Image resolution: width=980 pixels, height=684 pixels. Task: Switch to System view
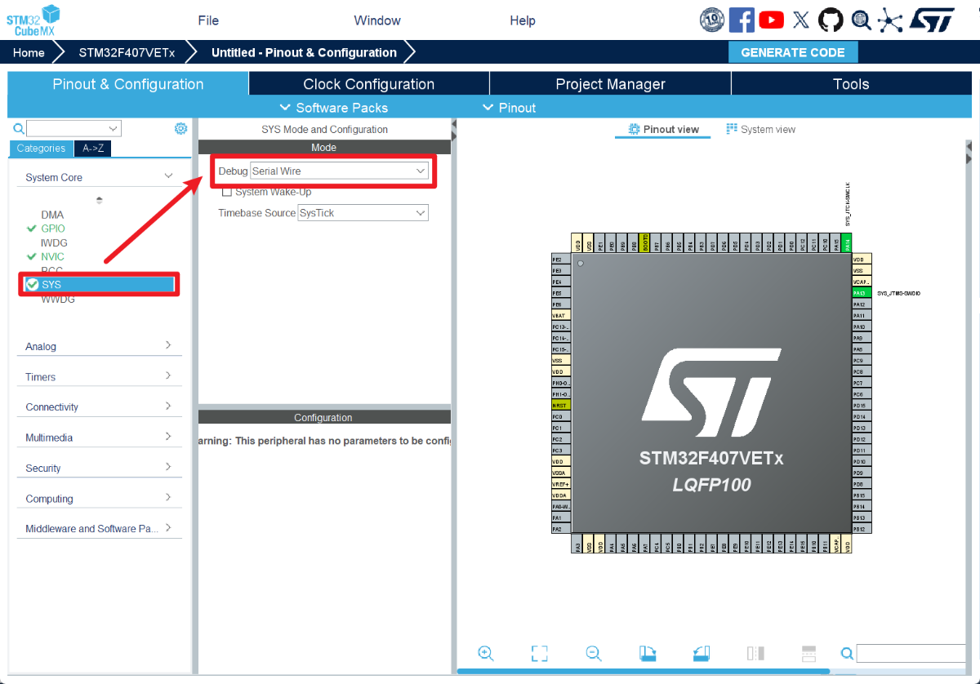[x=760, y=129]
